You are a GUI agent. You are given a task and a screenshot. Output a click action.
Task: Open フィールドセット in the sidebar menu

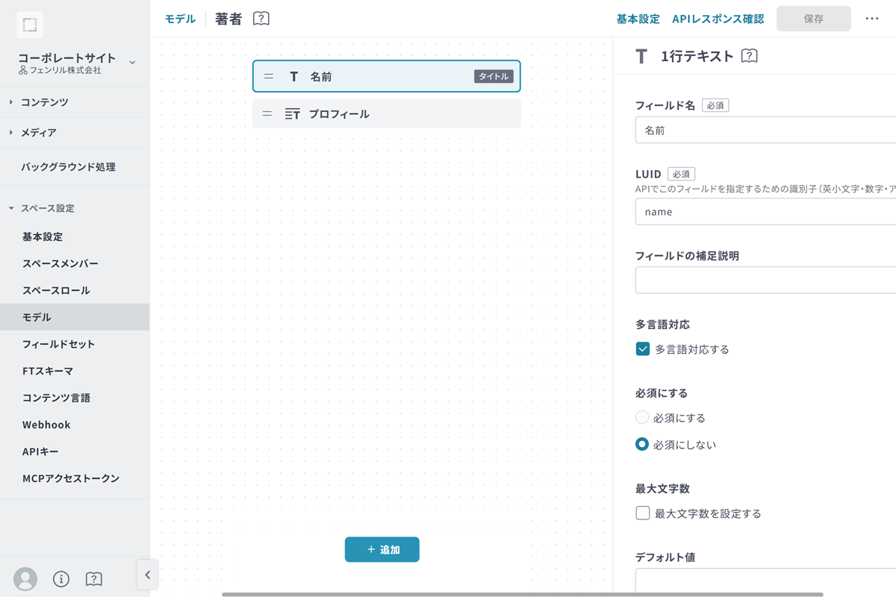coord(58,344)
